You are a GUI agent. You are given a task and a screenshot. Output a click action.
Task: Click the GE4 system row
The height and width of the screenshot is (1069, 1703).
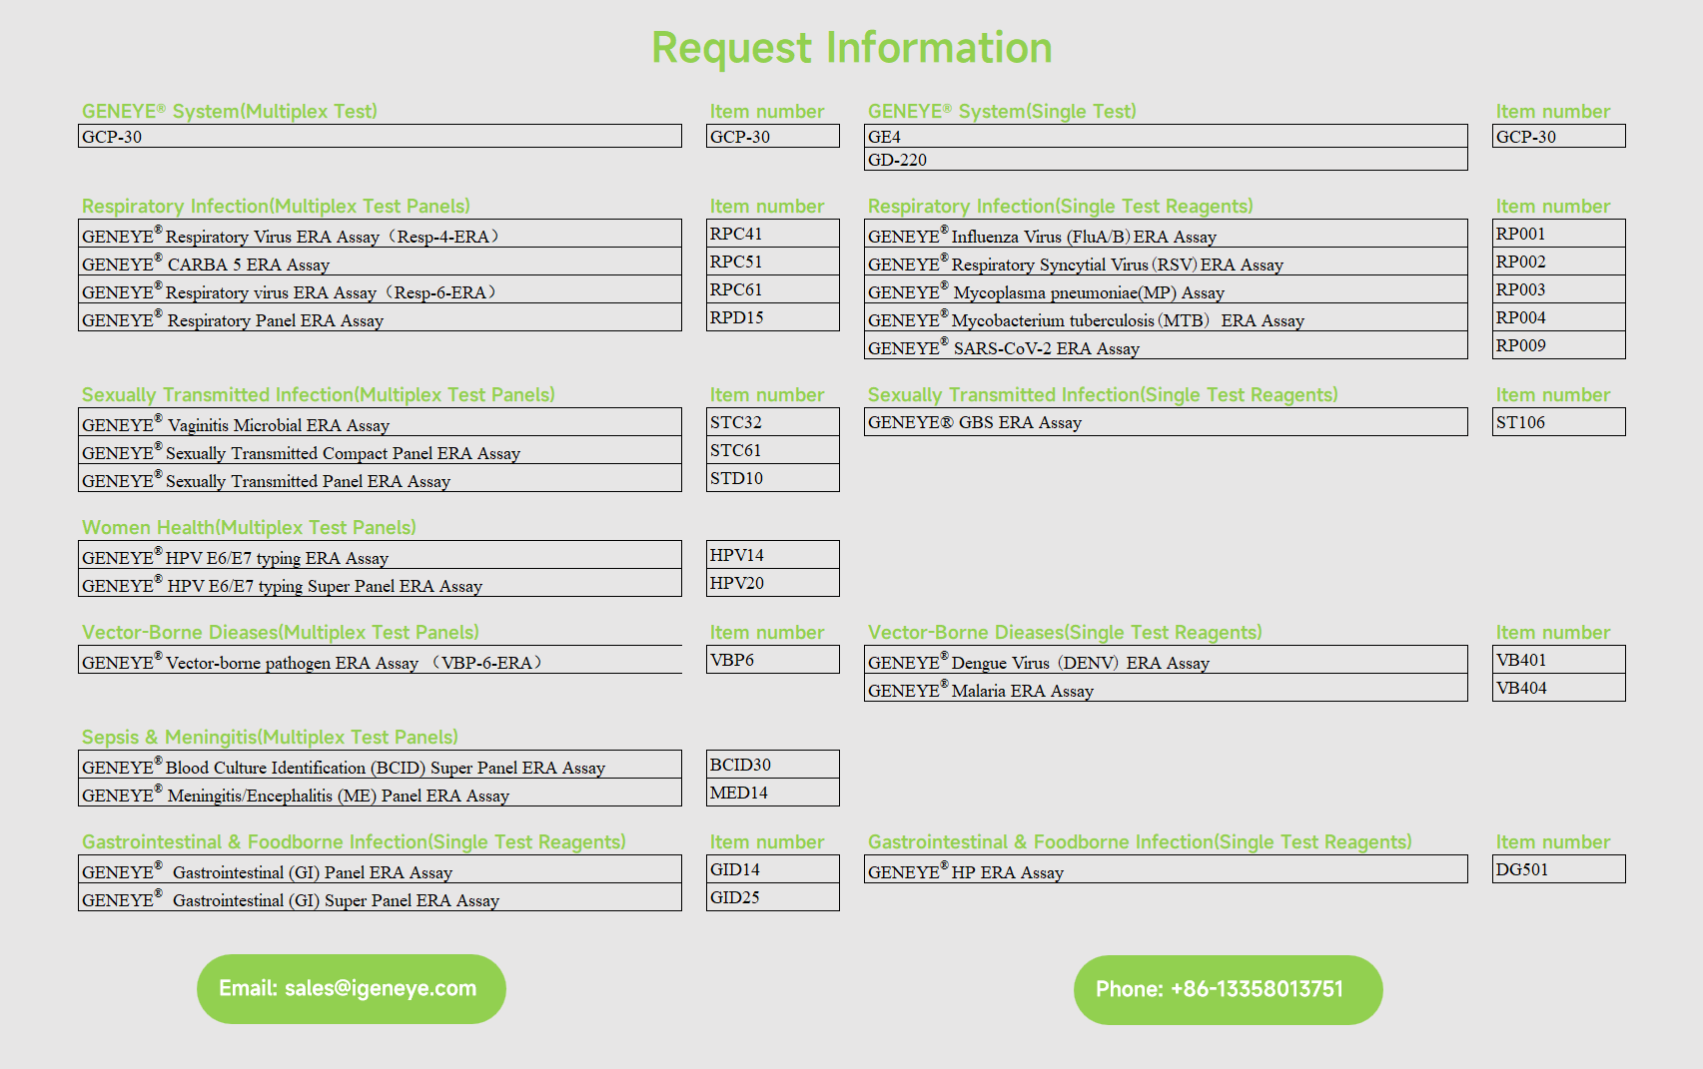click(x=1166, y=136)
